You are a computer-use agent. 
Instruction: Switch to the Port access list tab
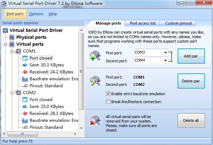pos(143,23)
